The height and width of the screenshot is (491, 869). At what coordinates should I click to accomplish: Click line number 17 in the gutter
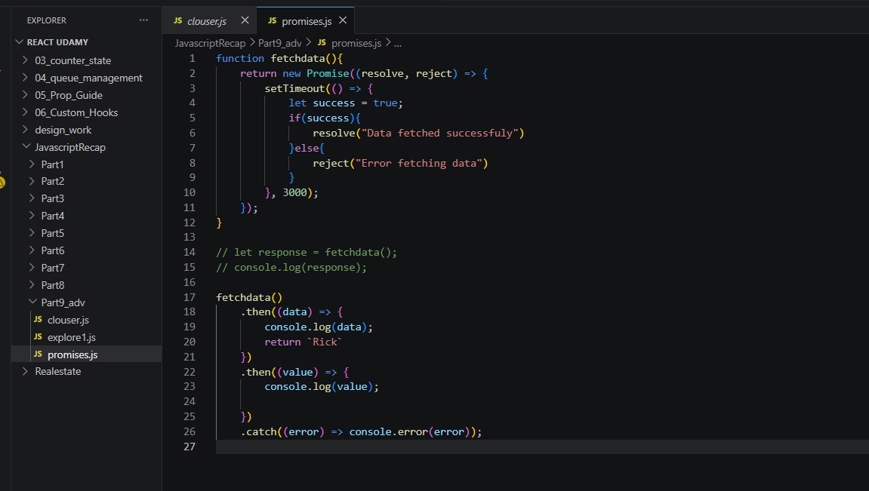click(190, 297)
